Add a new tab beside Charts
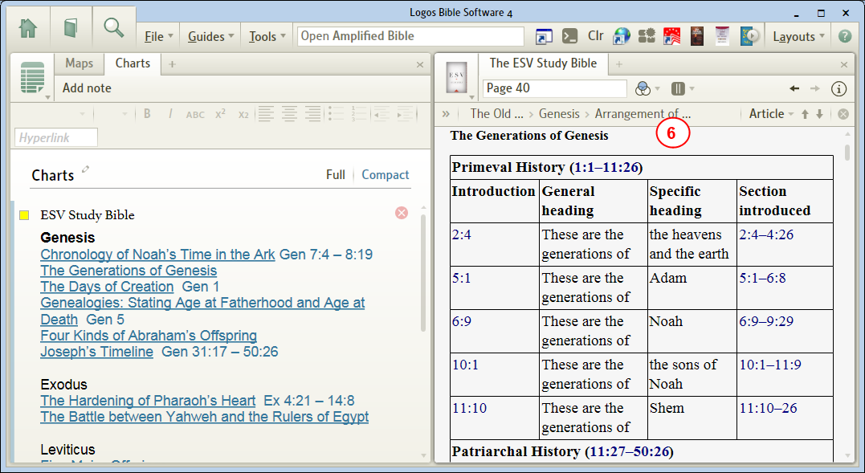This screenshot has width=865, height=473. pos(172,64)
